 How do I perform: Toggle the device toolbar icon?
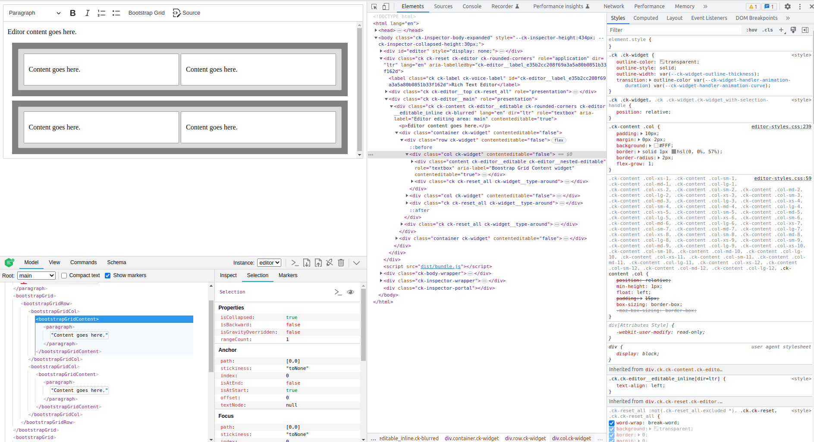[386, 6]
